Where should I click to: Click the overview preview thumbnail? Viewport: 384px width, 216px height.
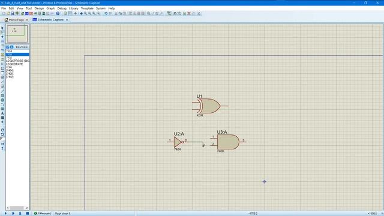[17, 34]
